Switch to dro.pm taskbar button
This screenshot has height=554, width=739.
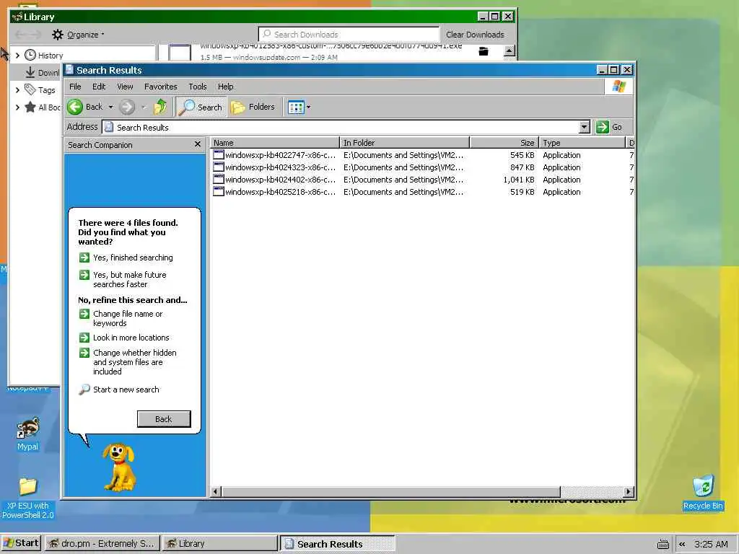tap(102, 543)
